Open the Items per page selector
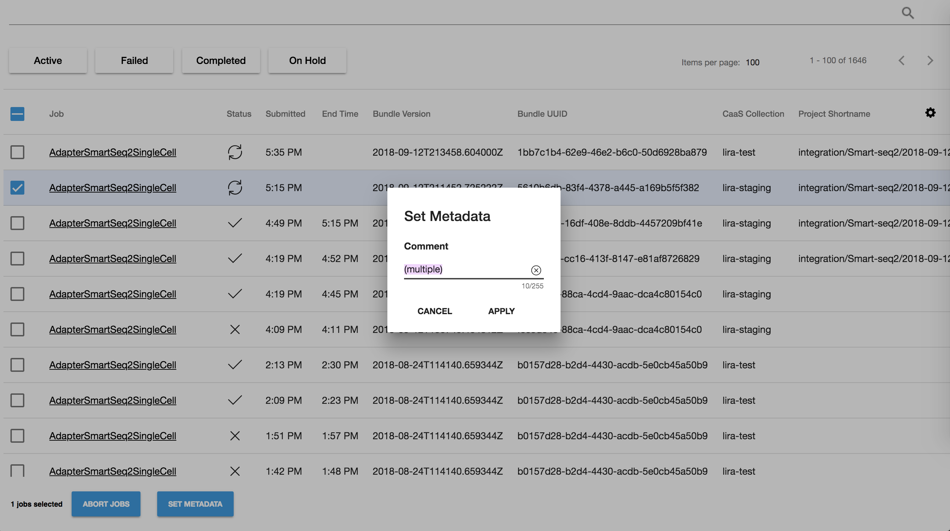950x531 pixels. coord(752,62)
